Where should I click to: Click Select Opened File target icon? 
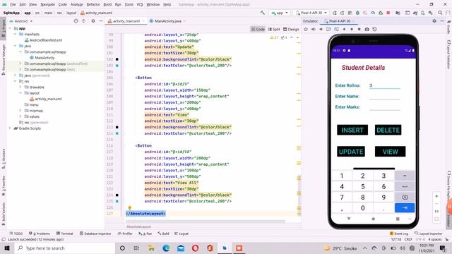tap(76, 21)
